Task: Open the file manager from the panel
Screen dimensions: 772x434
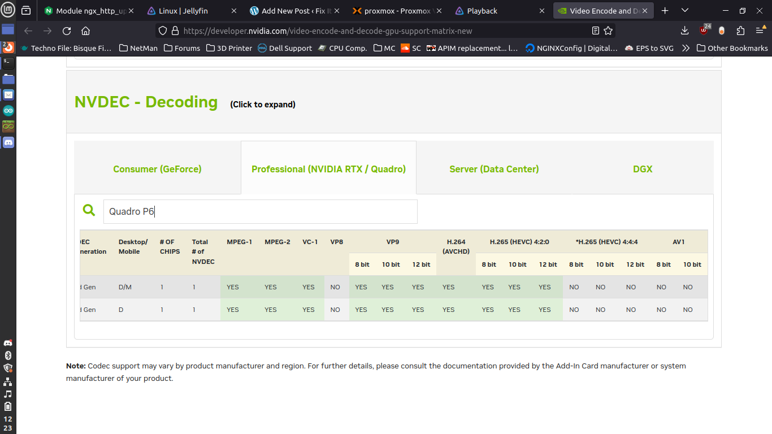Action: coord(8,79)
